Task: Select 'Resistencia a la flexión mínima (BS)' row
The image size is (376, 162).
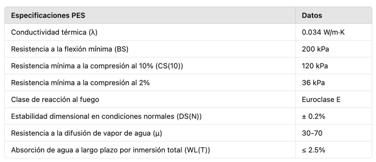Action: pyautogui.click(x=69, y=49)
